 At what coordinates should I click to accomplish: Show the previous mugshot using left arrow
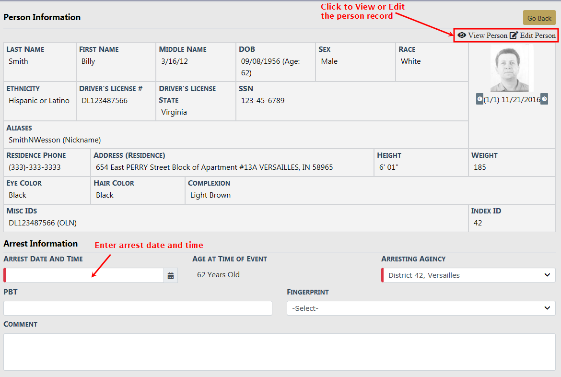click(479, 99)
